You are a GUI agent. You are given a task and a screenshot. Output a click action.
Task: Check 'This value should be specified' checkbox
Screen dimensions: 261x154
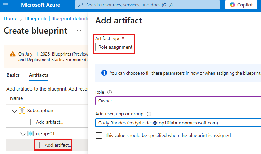99,136
